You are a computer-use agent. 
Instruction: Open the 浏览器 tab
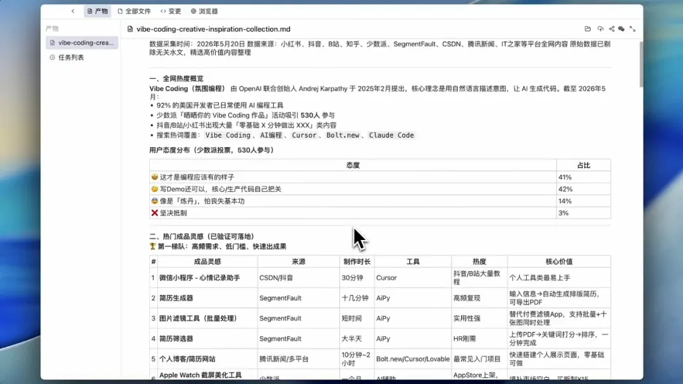tap(204, 11)
